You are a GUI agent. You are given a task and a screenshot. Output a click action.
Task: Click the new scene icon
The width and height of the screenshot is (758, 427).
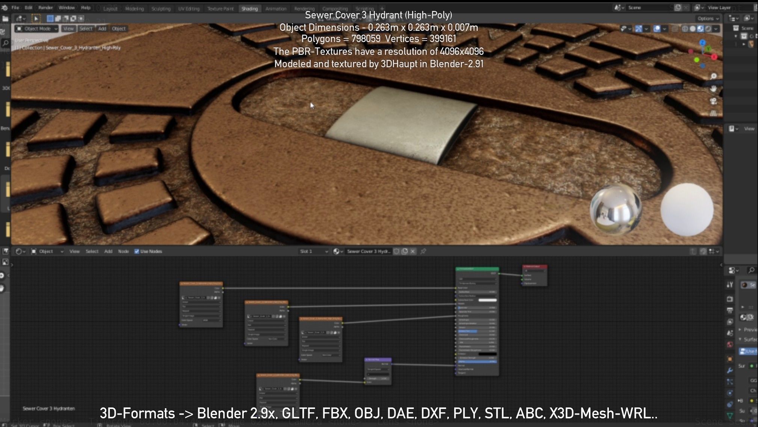(678, 8)
